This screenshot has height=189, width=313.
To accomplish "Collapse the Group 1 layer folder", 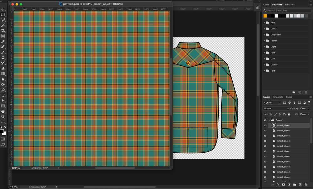I will pos(269,120).
